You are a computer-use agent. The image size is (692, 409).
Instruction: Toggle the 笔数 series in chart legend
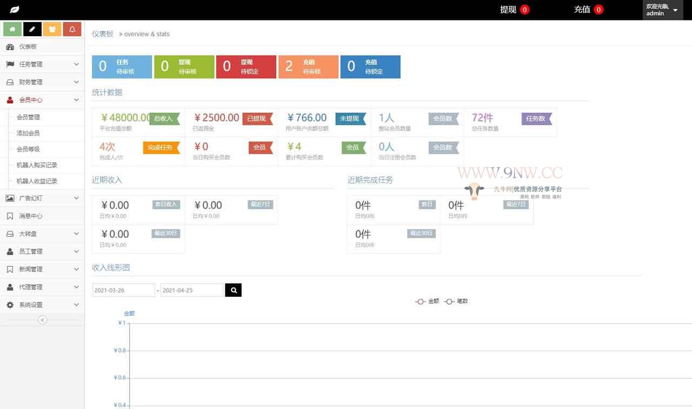[x=456, y=302]
